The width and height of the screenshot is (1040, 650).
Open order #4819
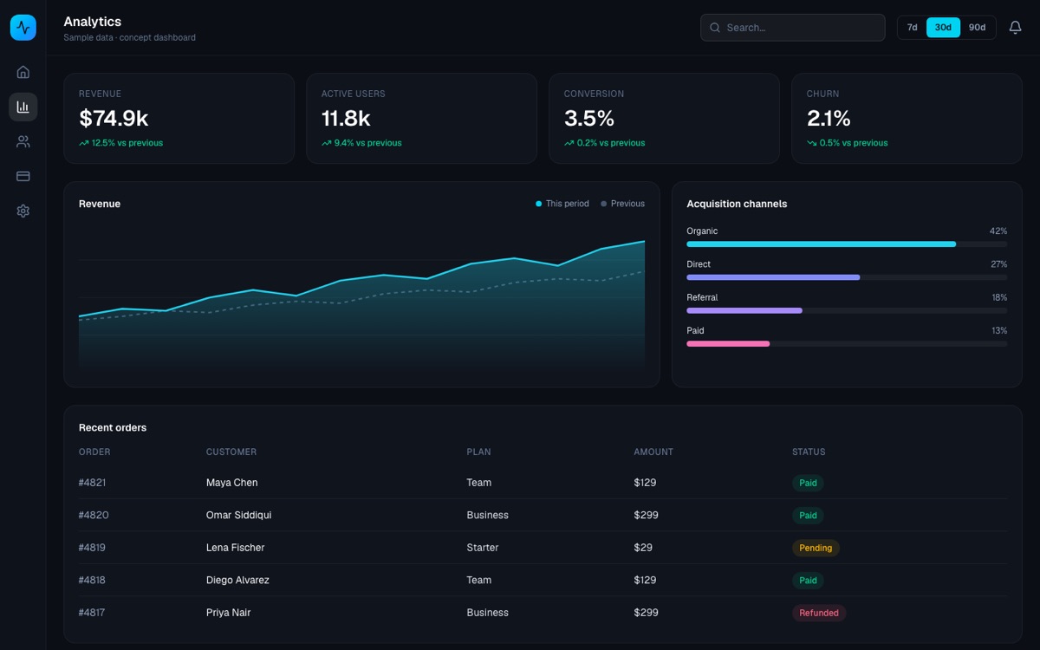(x=92, y=548)
